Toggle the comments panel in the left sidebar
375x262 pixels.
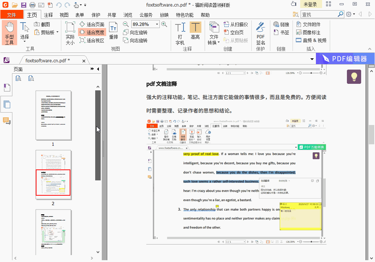(6, 122)
